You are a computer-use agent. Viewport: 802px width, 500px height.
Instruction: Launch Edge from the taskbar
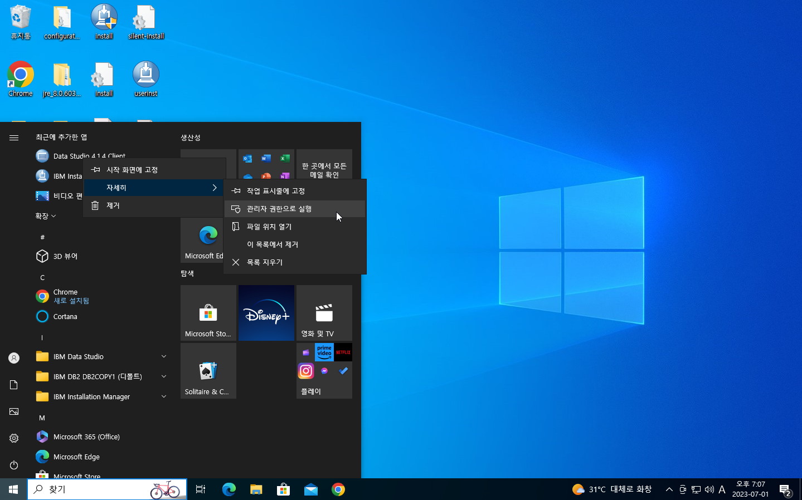pos(229,489)
